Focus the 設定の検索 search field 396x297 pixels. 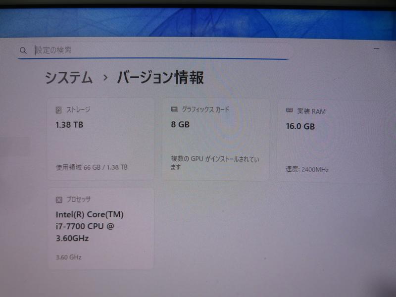(x=153, y=50)
